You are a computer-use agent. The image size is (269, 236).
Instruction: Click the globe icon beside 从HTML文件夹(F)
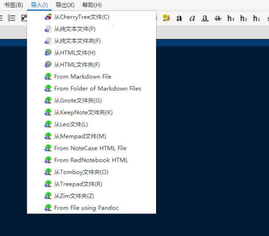click(48, 65)
